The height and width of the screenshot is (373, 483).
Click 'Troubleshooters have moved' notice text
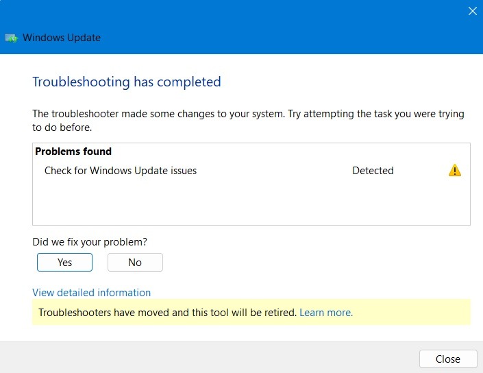coord(167,313)
